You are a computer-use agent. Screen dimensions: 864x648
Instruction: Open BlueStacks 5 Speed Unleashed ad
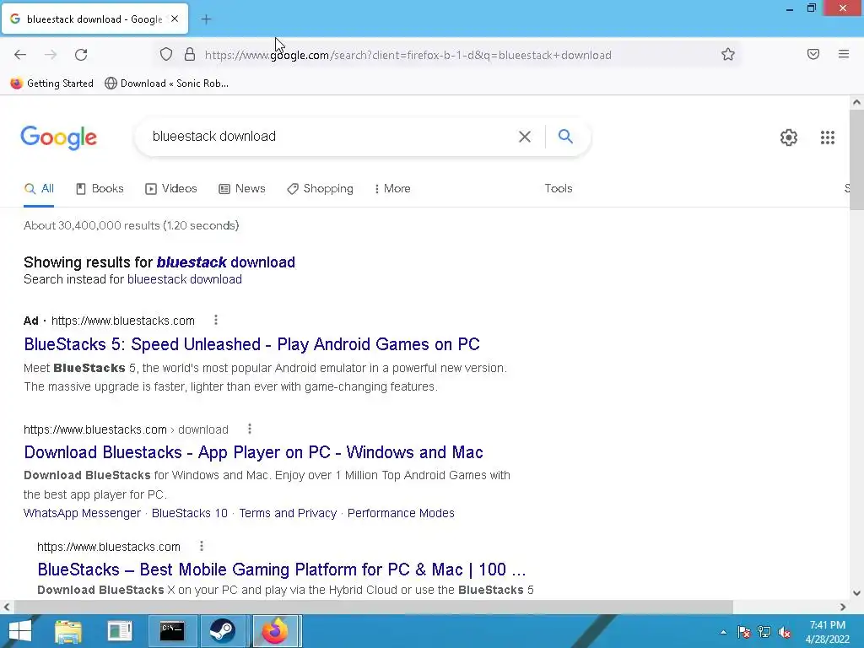point(251,344)
